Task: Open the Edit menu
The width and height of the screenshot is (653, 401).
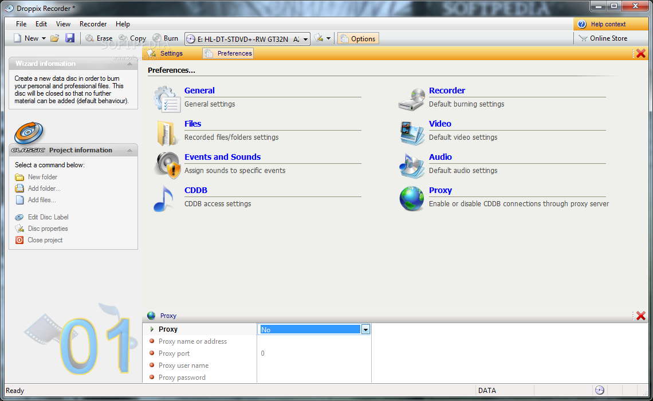Action: [41, 24]
